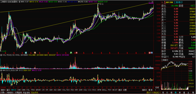Switch to the 综合资讯 tab
The image size is (196, 94).
click(x=34, y=93)
